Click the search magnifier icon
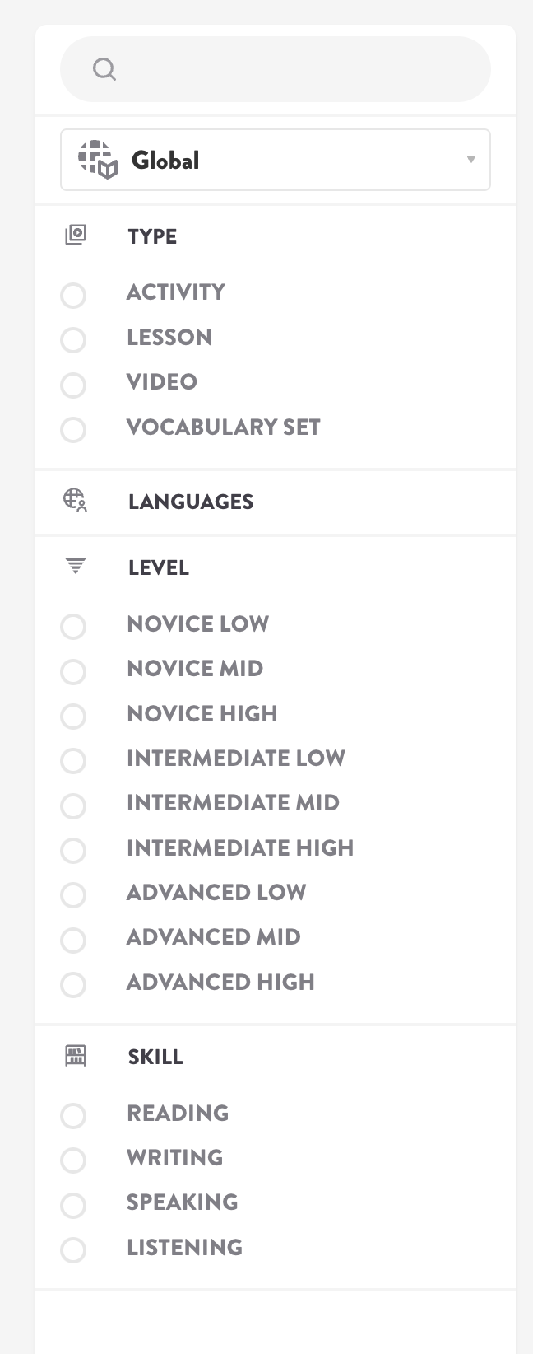Image resolution: width=533 pixels, height=1354 pixels. (x=104, y=69)
